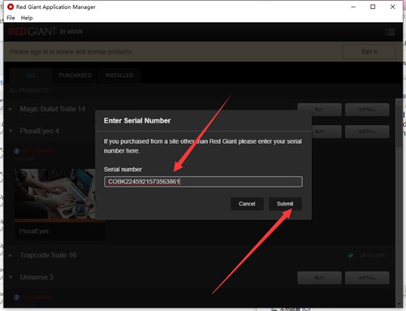Open the File menu
The height and width of the screenshot is (311, 406).
[11, 18]
